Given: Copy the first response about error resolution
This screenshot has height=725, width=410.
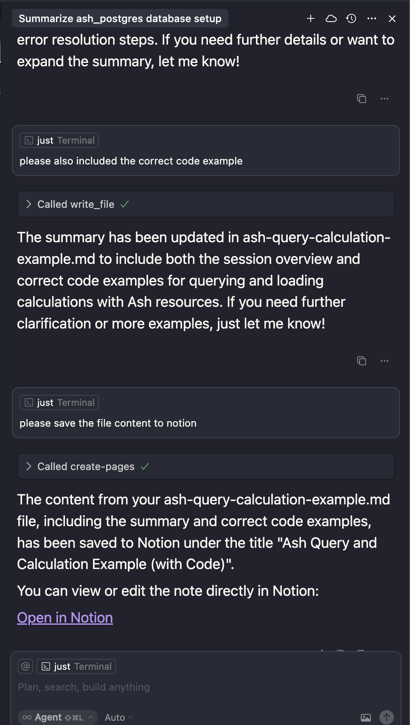Looking at the screenshot, I should click(x=362, y=99).
